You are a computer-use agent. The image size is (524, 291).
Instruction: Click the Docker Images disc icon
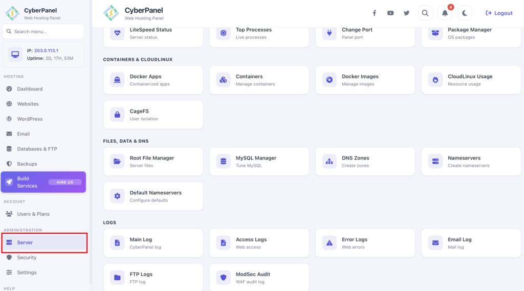pyautogui.click(x=329, y=80)
